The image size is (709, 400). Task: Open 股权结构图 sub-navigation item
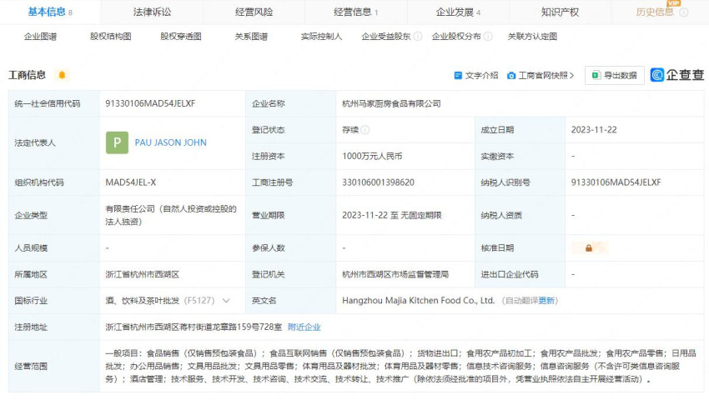[110, 37]
